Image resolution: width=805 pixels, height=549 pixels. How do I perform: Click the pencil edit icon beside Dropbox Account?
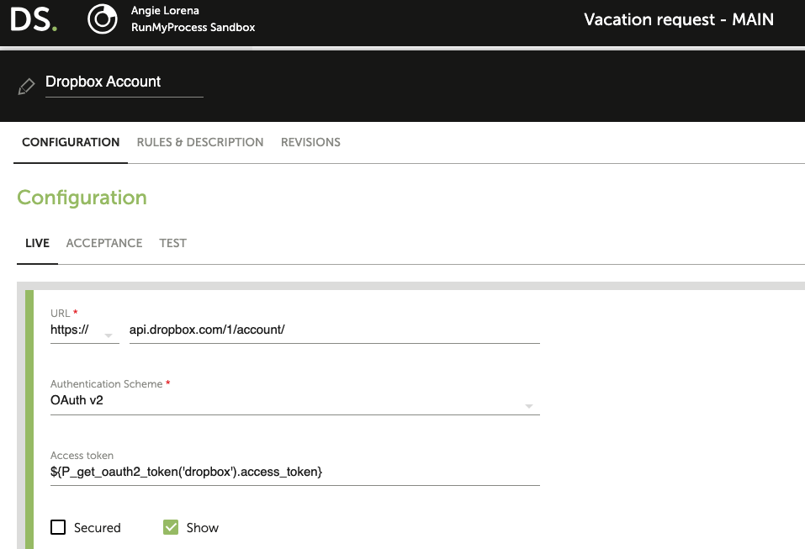(x=26, y=87)
